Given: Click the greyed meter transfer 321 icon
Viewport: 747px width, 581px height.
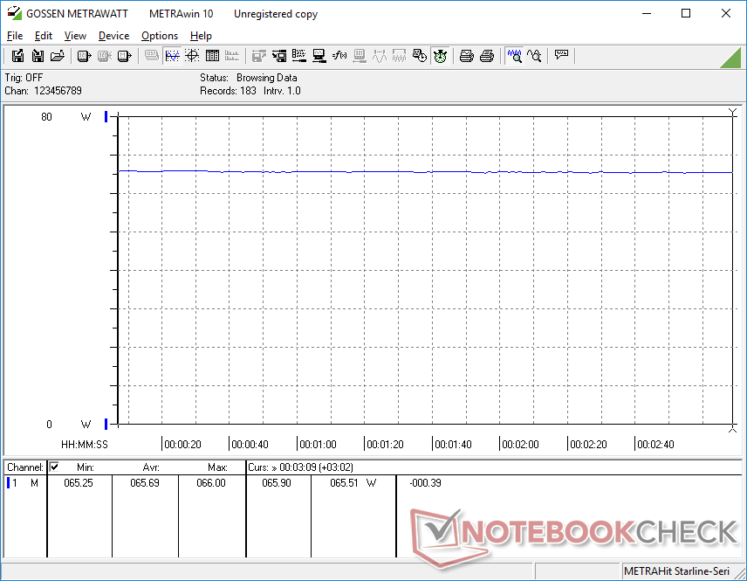Looking at the screenshot, I should pyautogui.click(x=360, y=56).
